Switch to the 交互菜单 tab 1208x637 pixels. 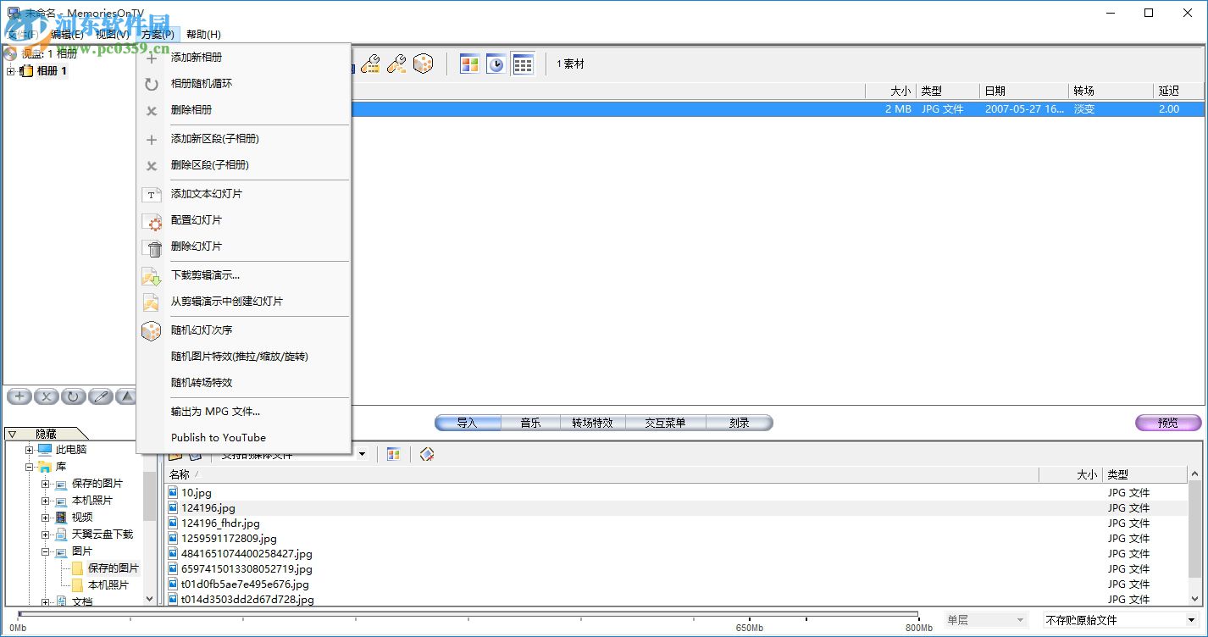point(665,423)
